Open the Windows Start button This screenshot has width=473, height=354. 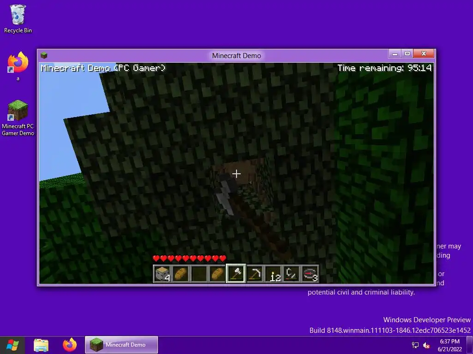(x=12, y=345)
